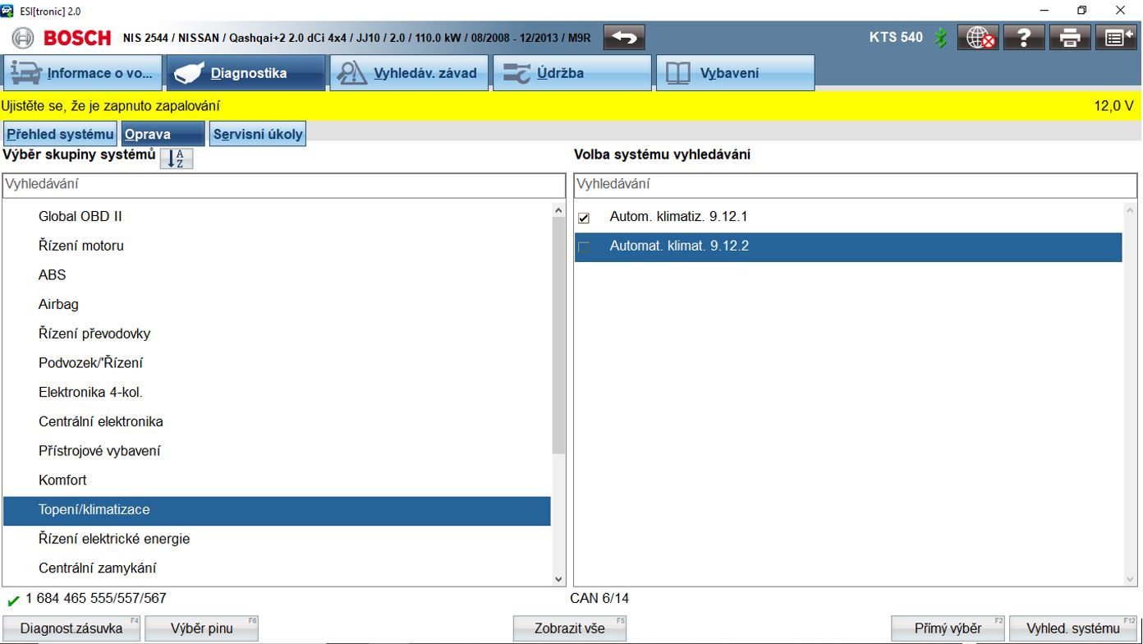Select Řízení převodovky system group
The width and height of the screenshot is (1143, 644).
277,333
